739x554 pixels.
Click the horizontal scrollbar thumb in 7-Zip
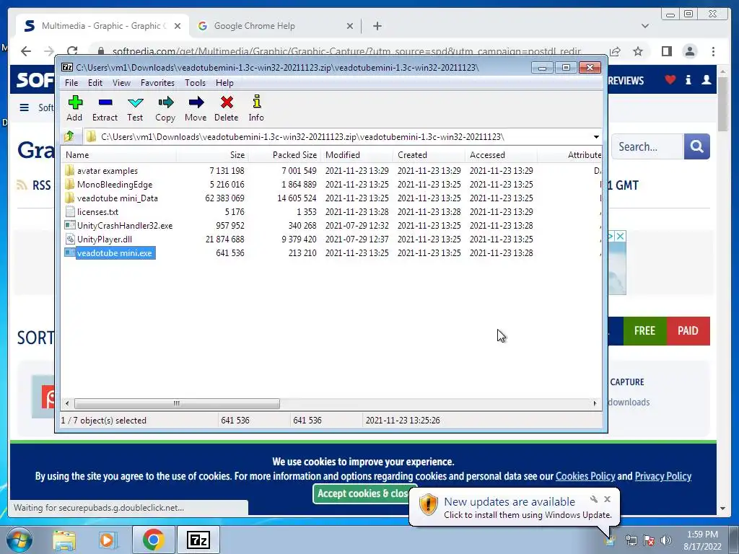[177, 403]
